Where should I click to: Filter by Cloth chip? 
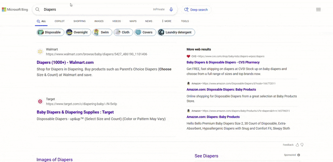pos(123,32)
